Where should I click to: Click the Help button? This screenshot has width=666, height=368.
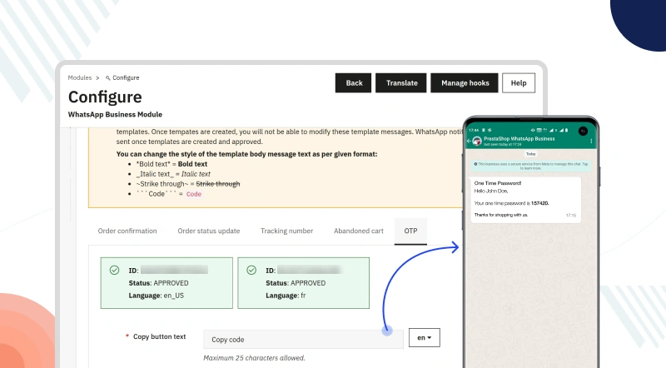point(519,83)
